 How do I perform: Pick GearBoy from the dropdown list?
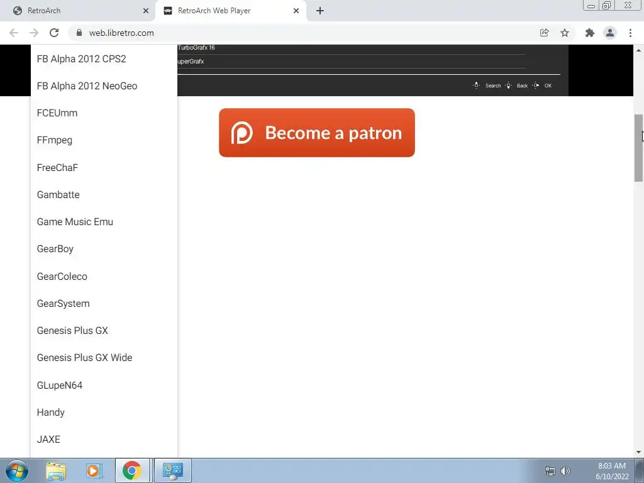coord(104,249)
